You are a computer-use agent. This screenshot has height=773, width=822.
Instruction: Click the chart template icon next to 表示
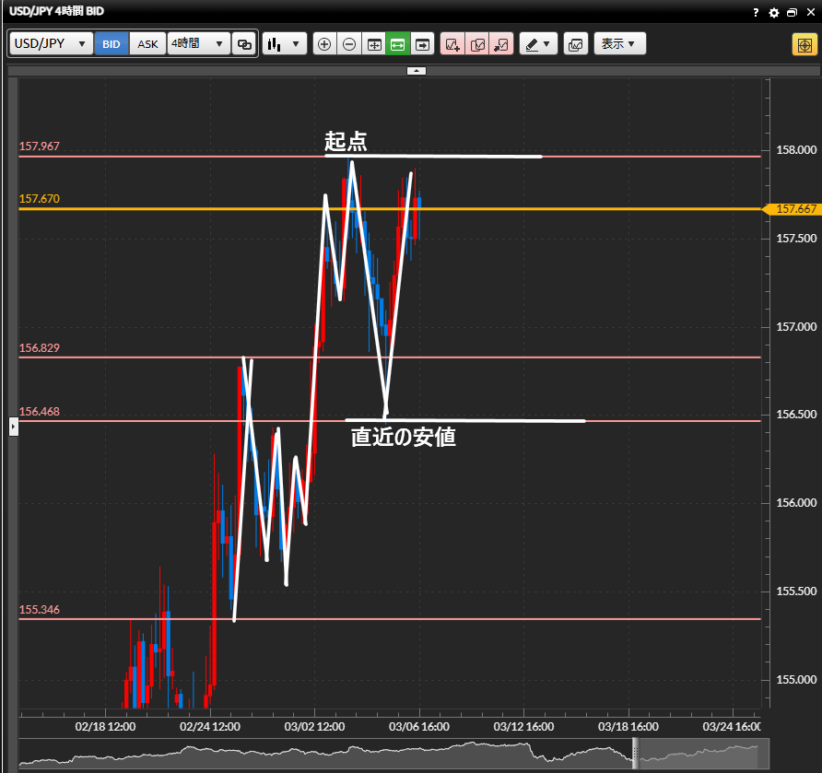pos(575,43)
